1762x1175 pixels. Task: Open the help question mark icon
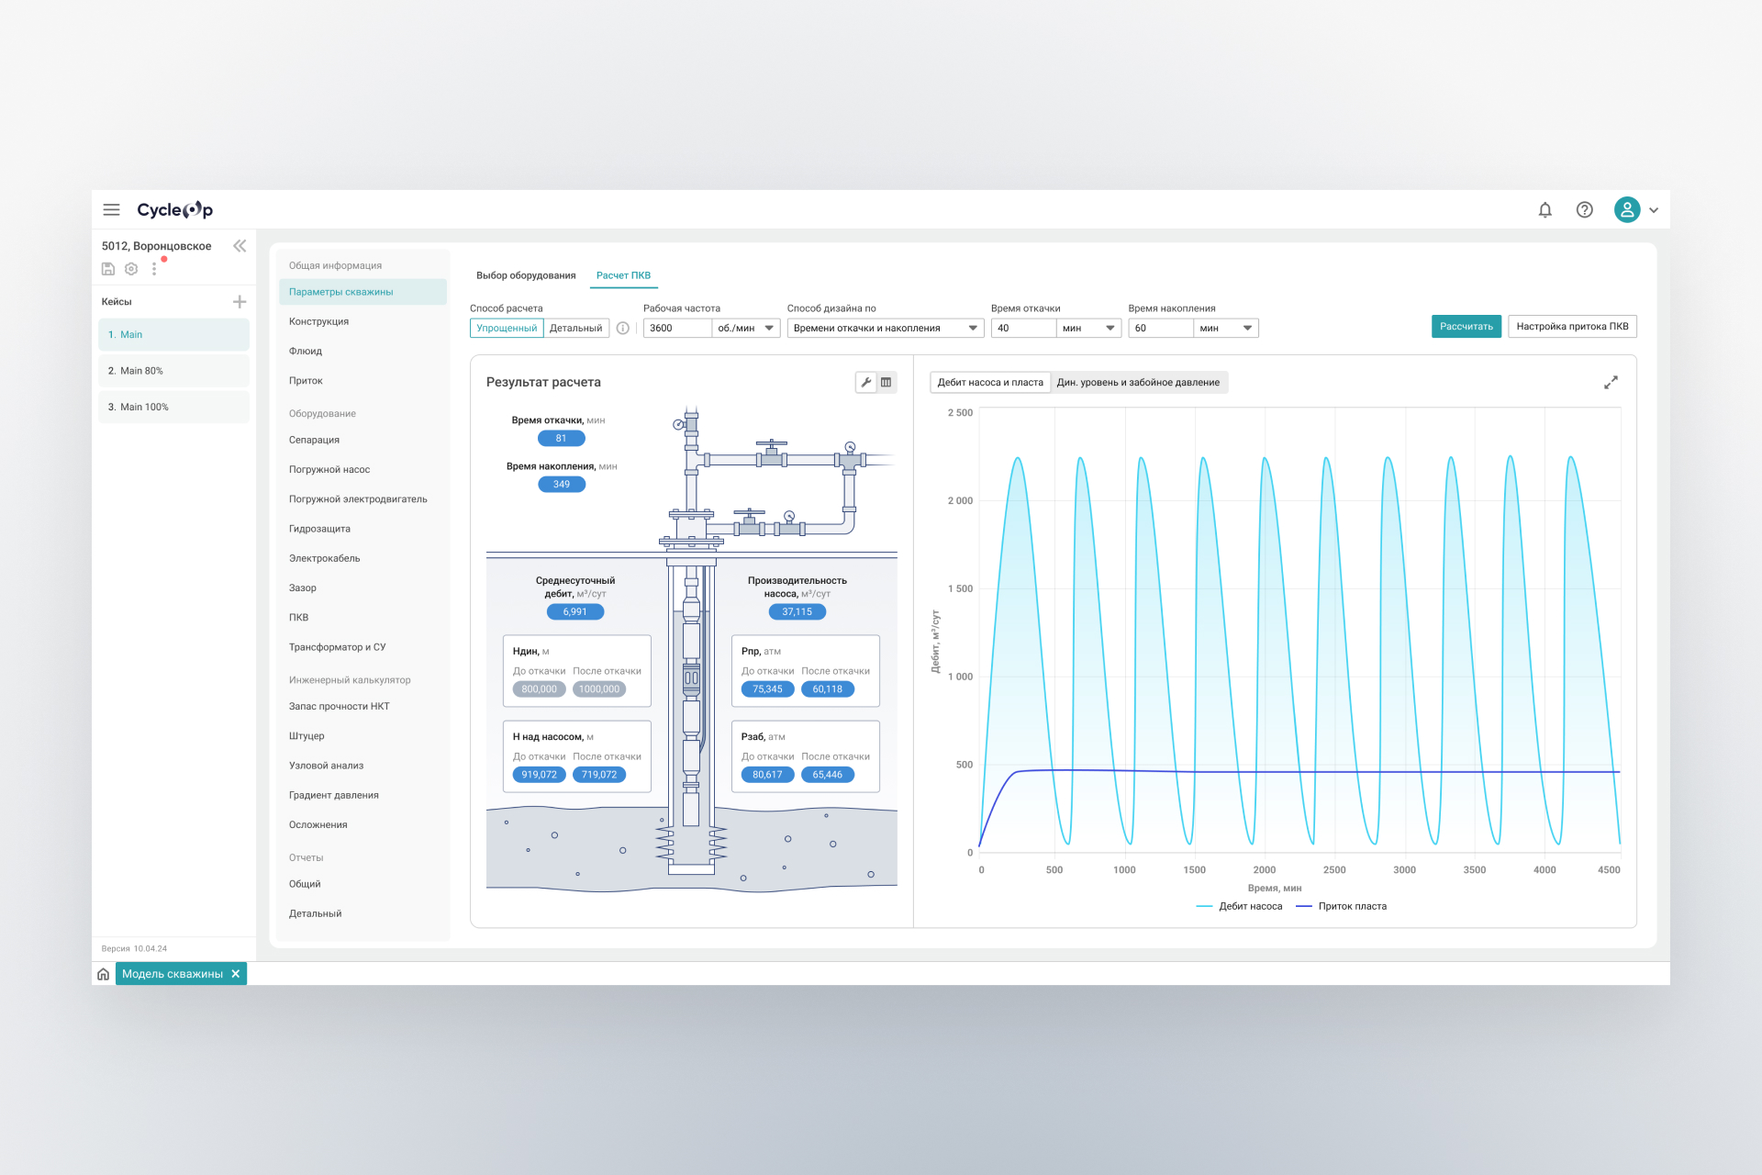(1584, 209)
